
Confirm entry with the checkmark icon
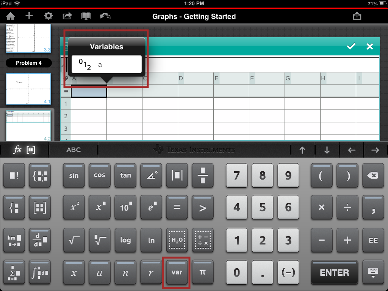[351, 46]
